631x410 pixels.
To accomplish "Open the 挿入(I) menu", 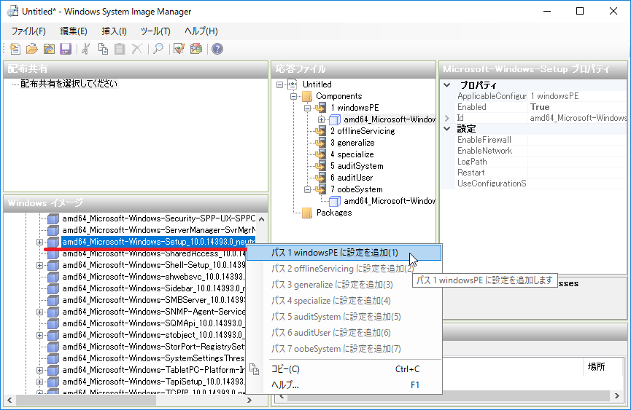I will point(115,31).
